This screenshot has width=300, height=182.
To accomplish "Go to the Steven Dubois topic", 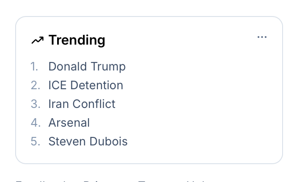I will click(88, 141).
